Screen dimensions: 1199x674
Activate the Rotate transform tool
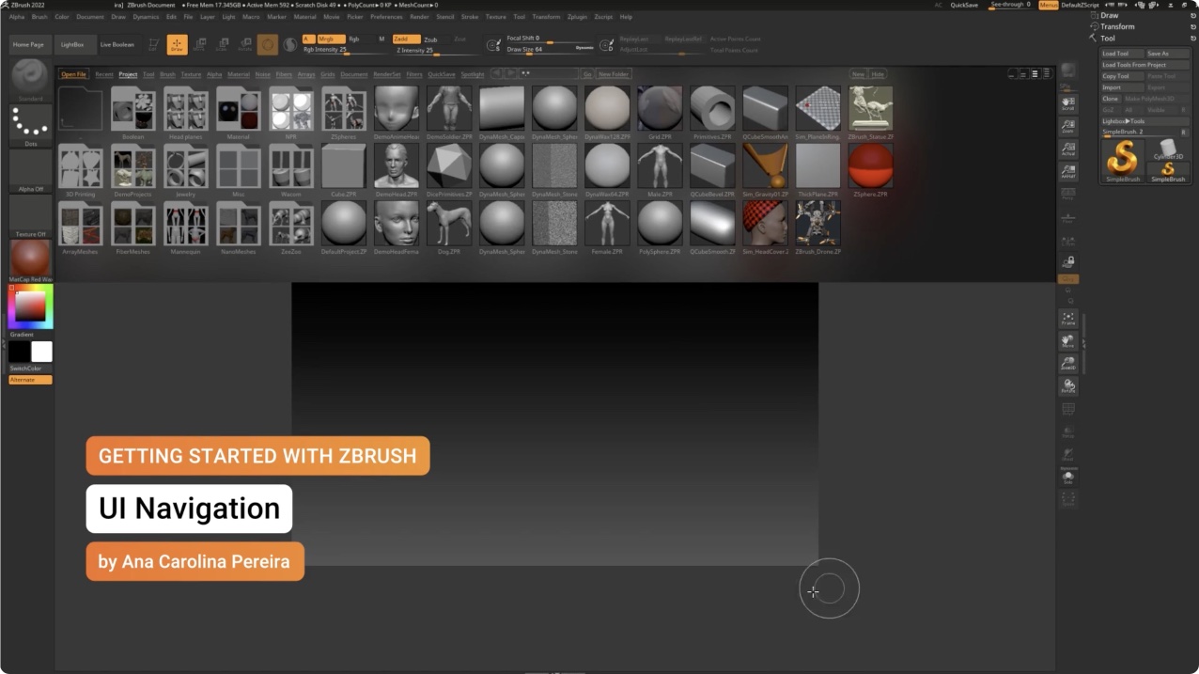[245, 44]
